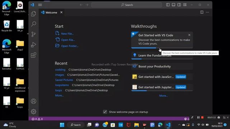
Task: Open recent folder images
Action: click(x=60, y=75)
